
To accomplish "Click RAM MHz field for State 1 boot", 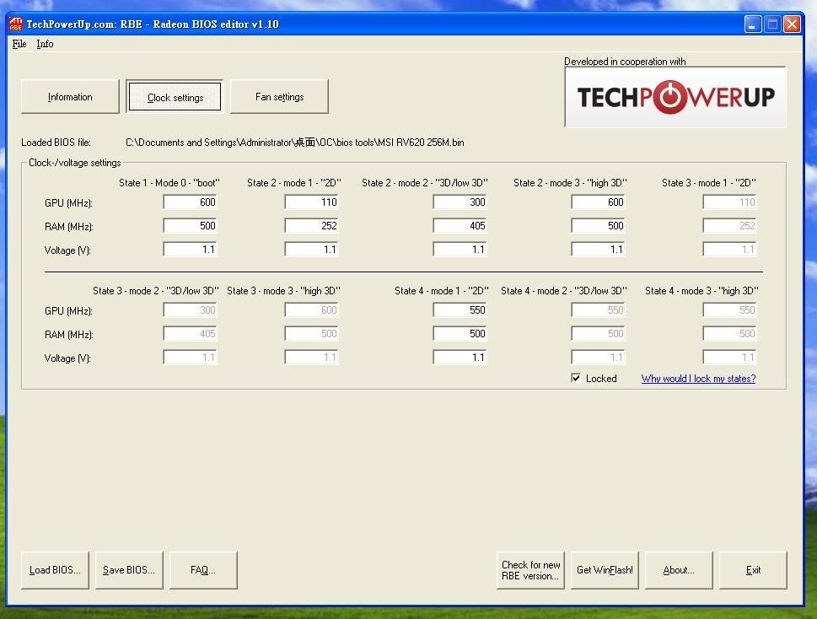I will pyautogui.click(x=191, y=226).
